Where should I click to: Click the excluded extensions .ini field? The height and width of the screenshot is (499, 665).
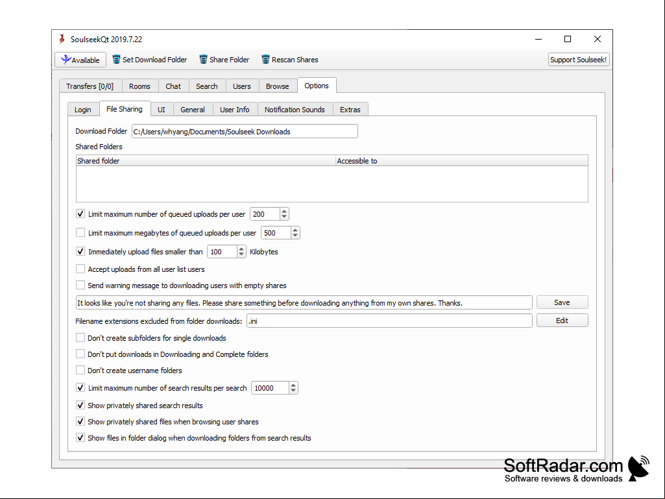click(389, 321)
